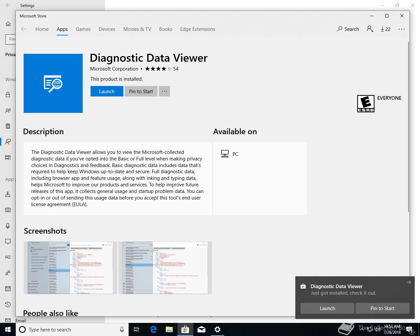Open Store Search
Viewport: 420px width, 336px height.
(348, 29)
